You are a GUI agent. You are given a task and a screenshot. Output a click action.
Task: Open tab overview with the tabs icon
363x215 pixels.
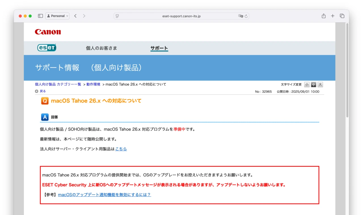pos(342,16)
